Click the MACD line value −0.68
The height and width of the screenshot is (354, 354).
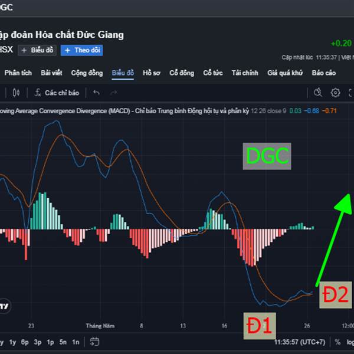click(x=312, y=111)
